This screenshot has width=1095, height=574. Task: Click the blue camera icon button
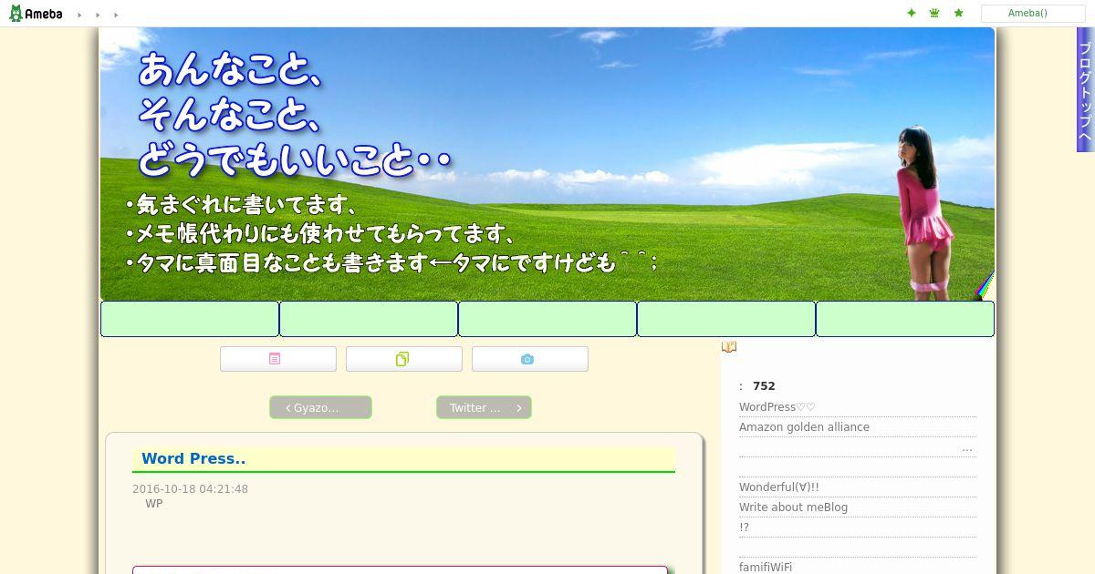(x=530, y=359)
